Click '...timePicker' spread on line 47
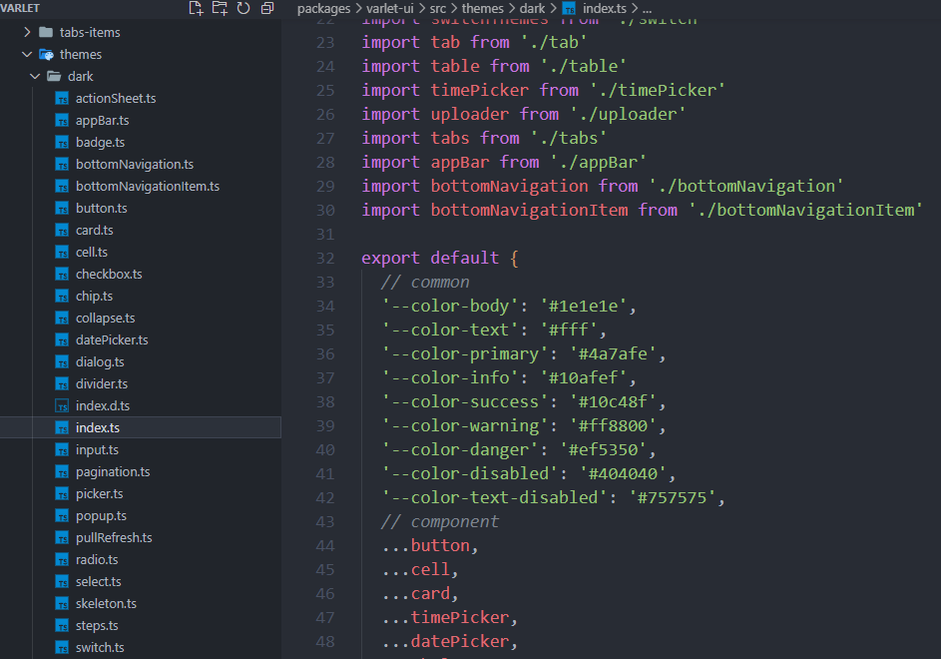This screenshot has height=659, width=941. click(x=445, y=617)
